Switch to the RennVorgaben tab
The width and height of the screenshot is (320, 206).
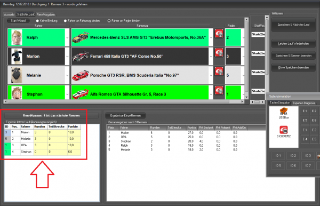(46, 15)
